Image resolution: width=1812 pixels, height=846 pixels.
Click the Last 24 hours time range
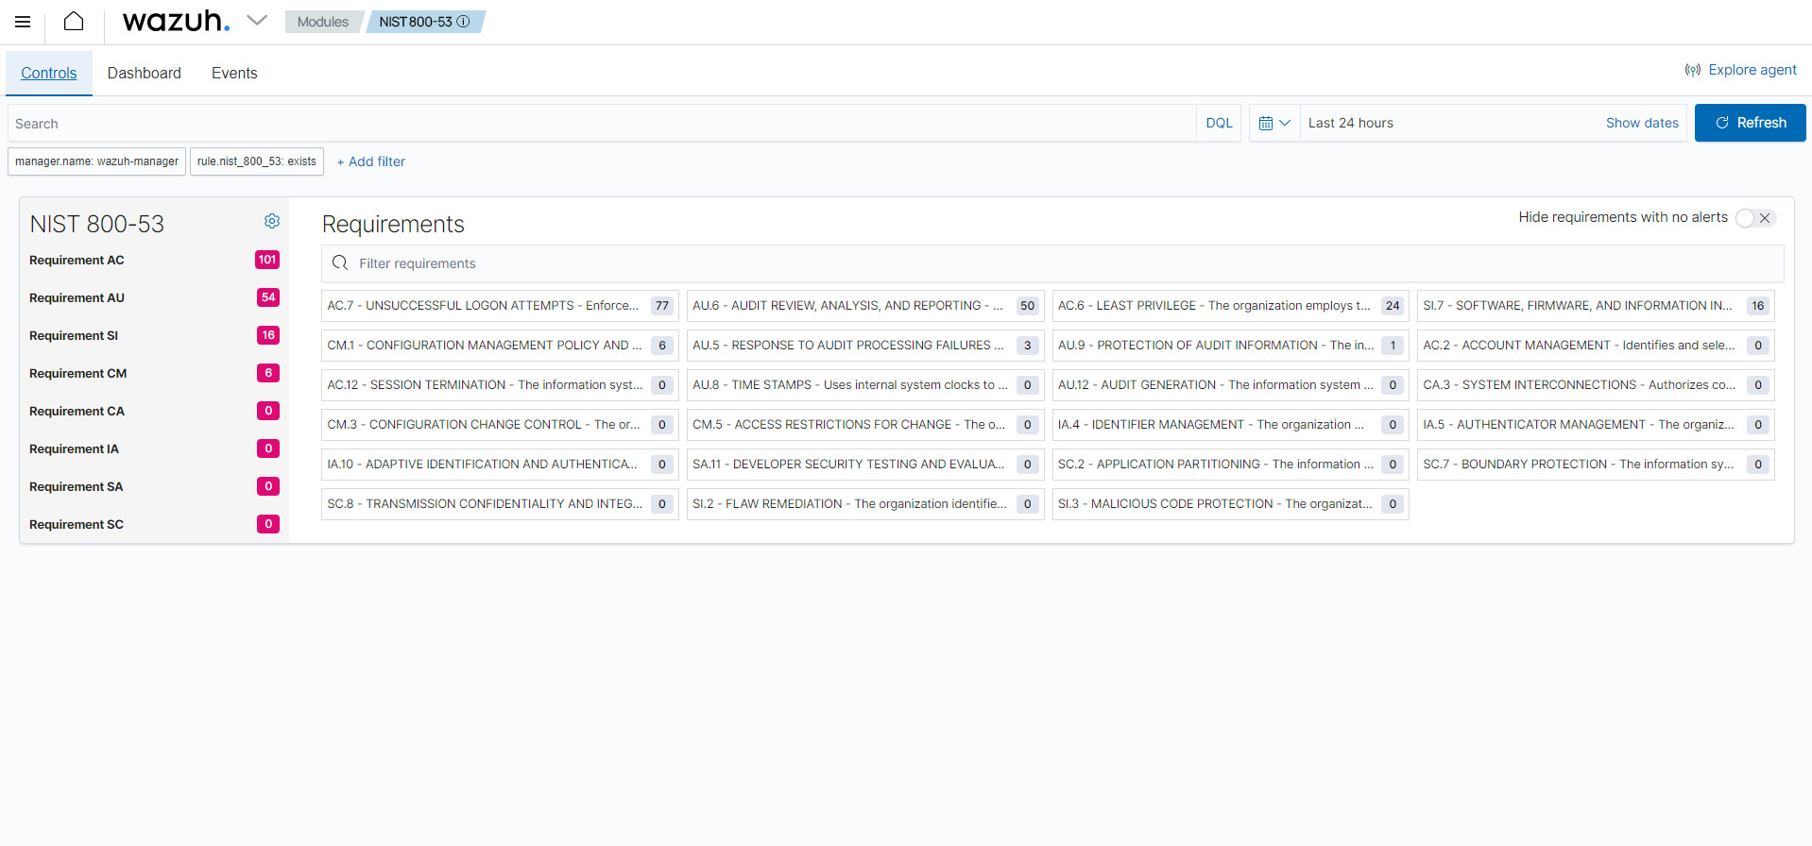1351,124
